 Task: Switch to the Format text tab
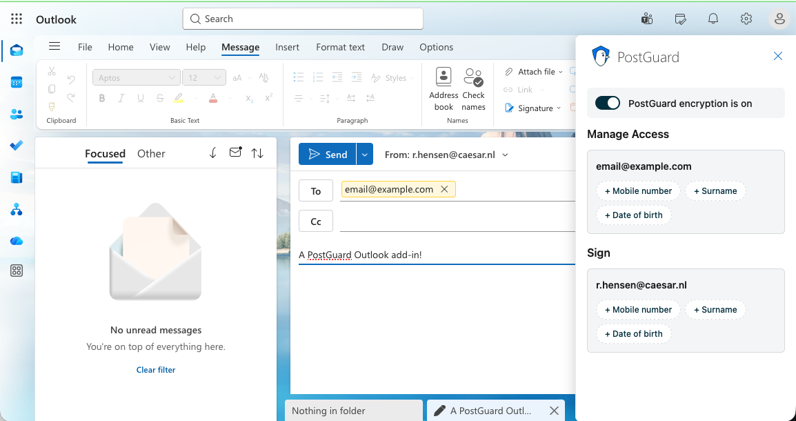point(341,47)
